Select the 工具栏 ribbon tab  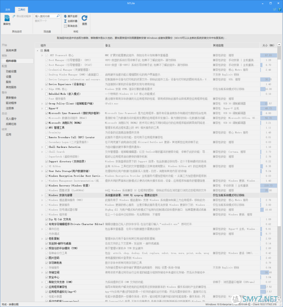[22, 10]
